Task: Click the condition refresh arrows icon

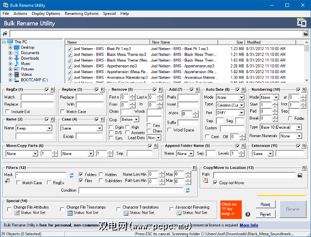Action: pyautogui.click(x=188, y=190)
